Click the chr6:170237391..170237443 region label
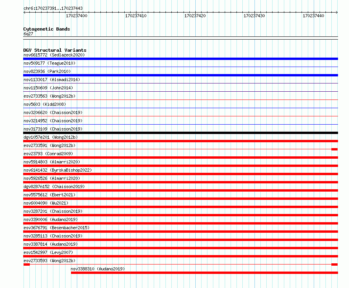The width and height of the screenshot is (349, 288). click(x=53, y=8)
